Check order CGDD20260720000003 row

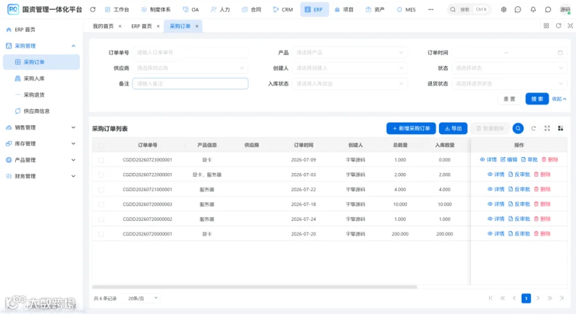(101, 204)
